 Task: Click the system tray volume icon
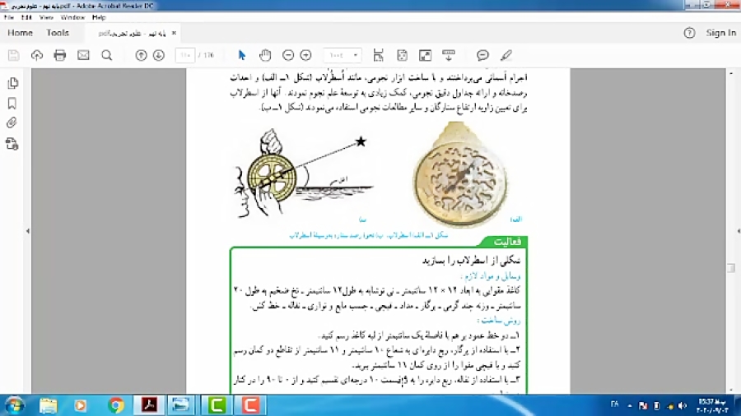point(683,405)
